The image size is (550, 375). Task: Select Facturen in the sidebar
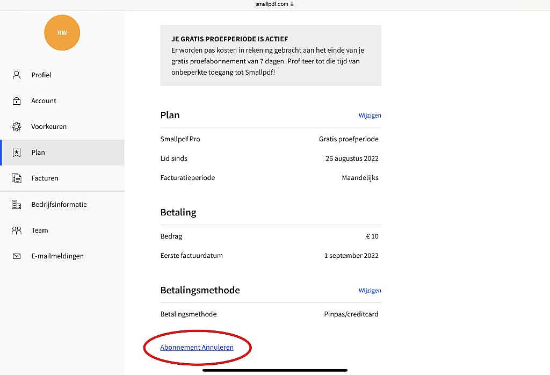45,178
